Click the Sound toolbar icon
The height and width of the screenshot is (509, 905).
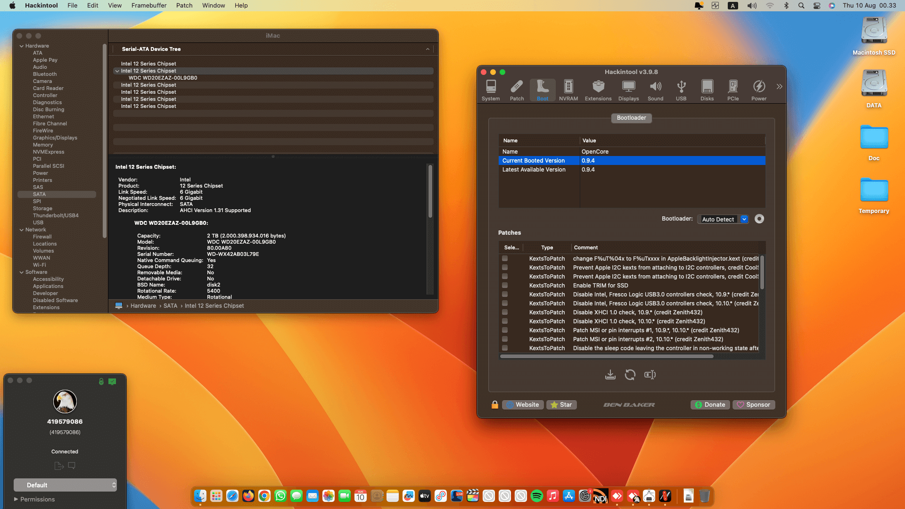[655, 90]
